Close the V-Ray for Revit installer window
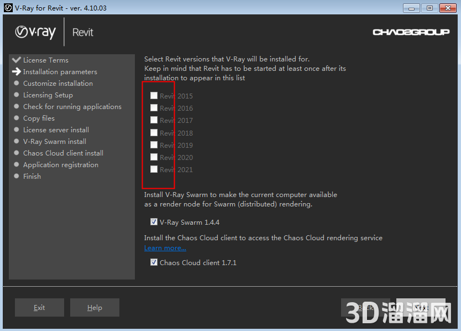461x331 pixels. 447,8
